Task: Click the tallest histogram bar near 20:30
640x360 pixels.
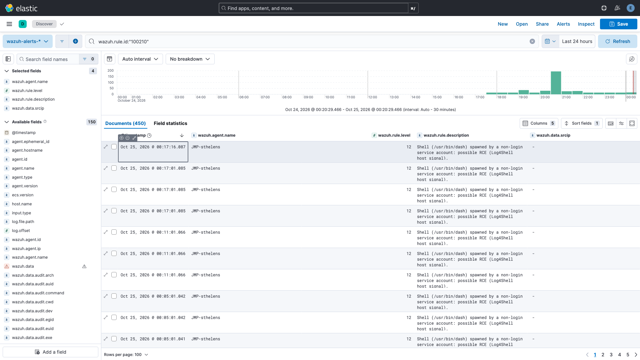Action: (556, 82)
